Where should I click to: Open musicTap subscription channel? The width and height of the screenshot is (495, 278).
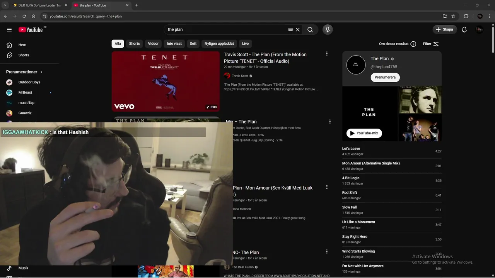click(26, 103)
